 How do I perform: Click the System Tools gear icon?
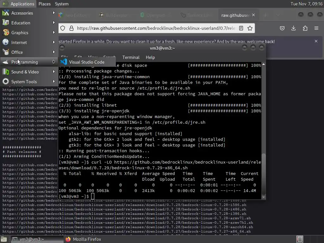(x=6, y=81)
